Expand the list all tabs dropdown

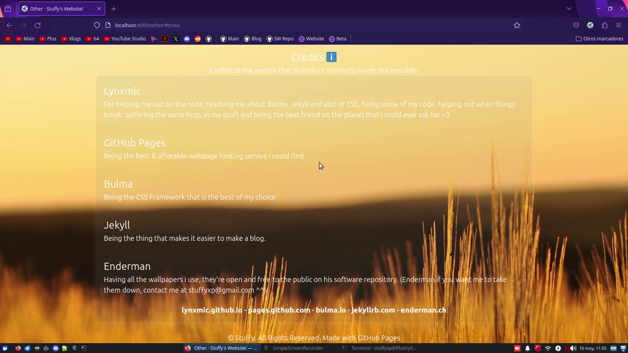569,9
